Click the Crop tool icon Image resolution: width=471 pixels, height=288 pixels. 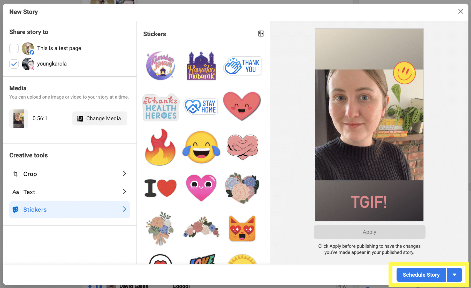[x=16, y=174]
